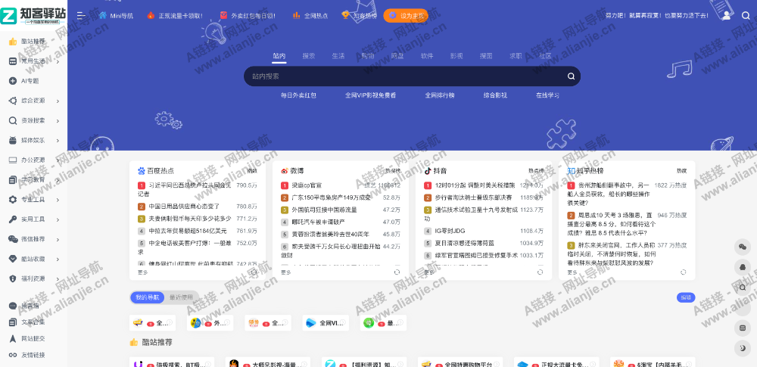
Task: Open IG零封JDG Douyin hot item
Action: [450, 231]
